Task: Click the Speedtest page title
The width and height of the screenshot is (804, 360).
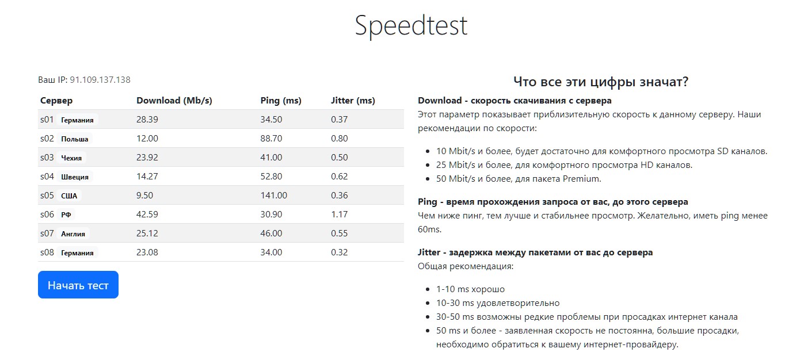Action: click(x=411, y=25)
